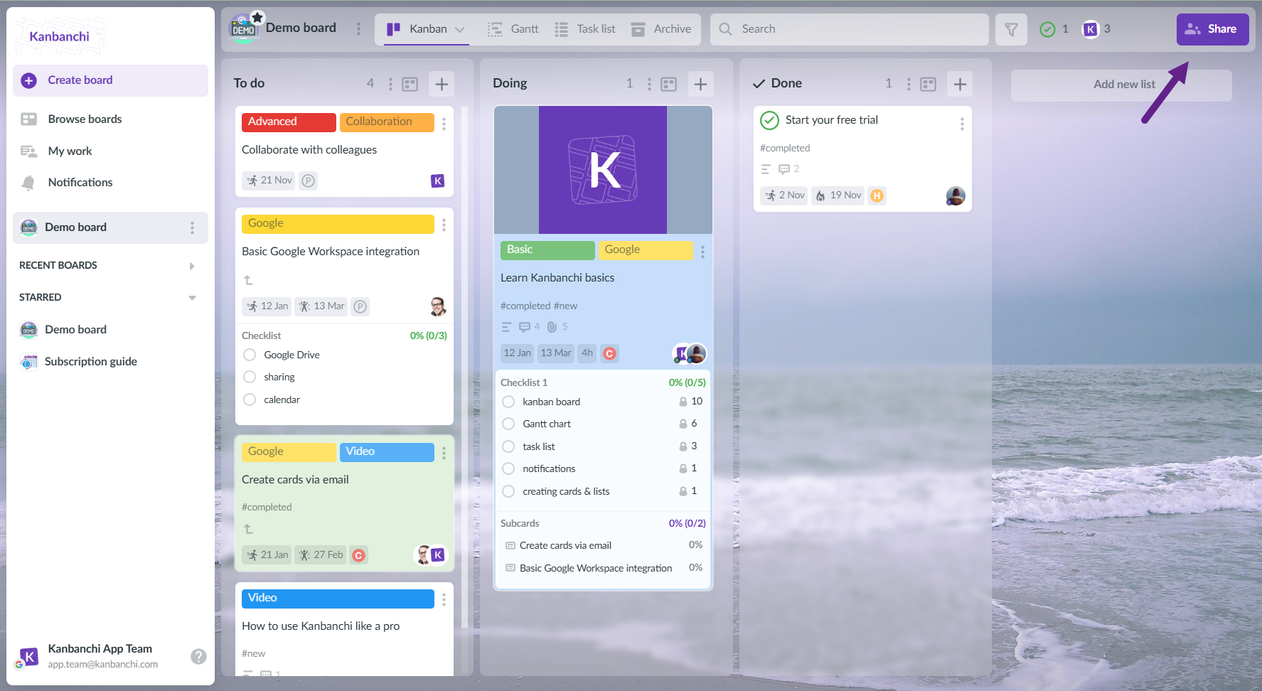Open board members K avatar in header
This screenshot has height=691, width=1262.
(x=1090, y=29)
